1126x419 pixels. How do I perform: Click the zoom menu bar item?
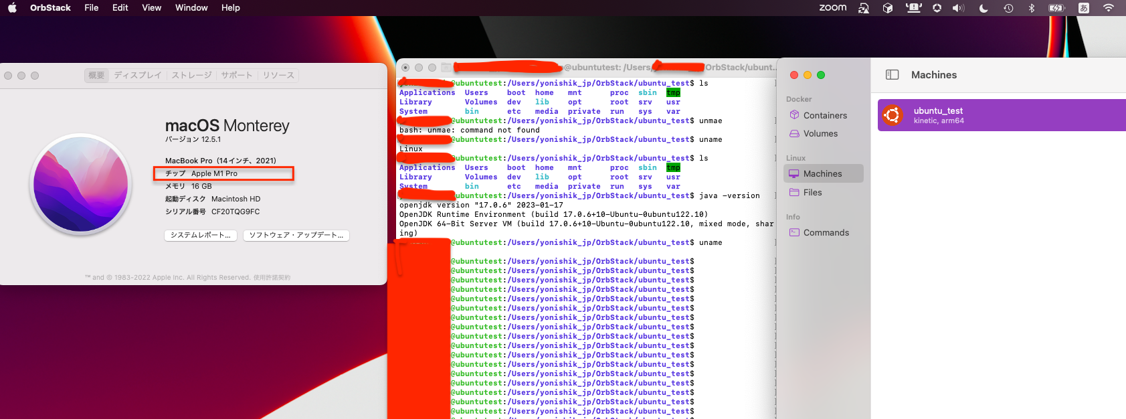tap(833, 8)
